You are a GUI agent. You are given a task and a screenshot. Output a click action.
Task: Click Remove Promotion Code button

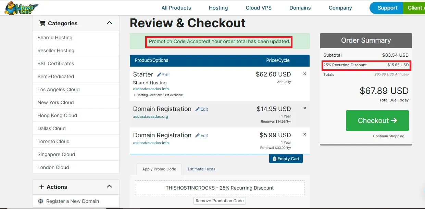pyautogui.click(x=220, y=201)
